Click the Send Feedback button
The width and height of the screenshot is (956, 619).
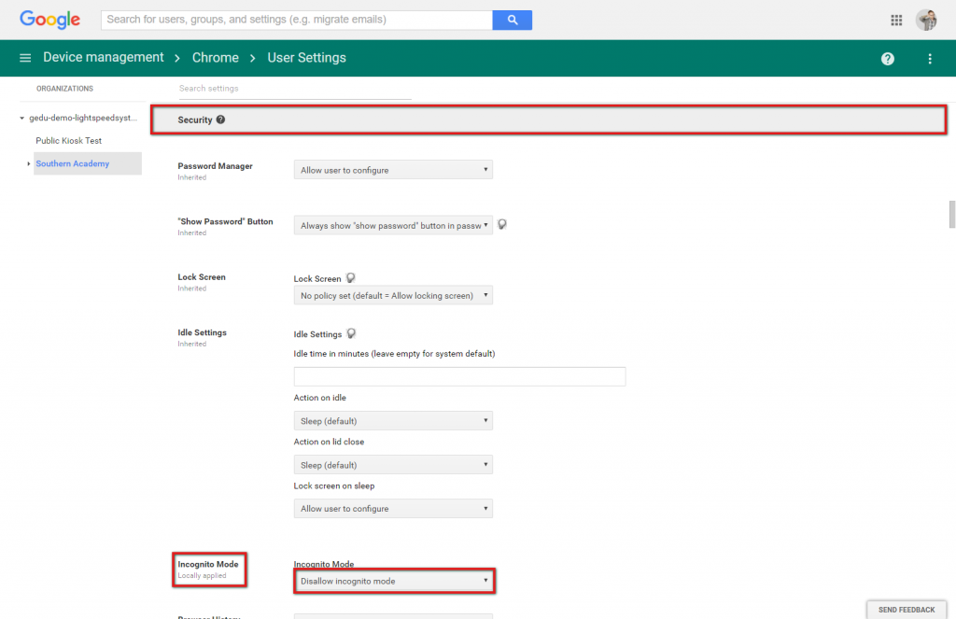point(906,610)
